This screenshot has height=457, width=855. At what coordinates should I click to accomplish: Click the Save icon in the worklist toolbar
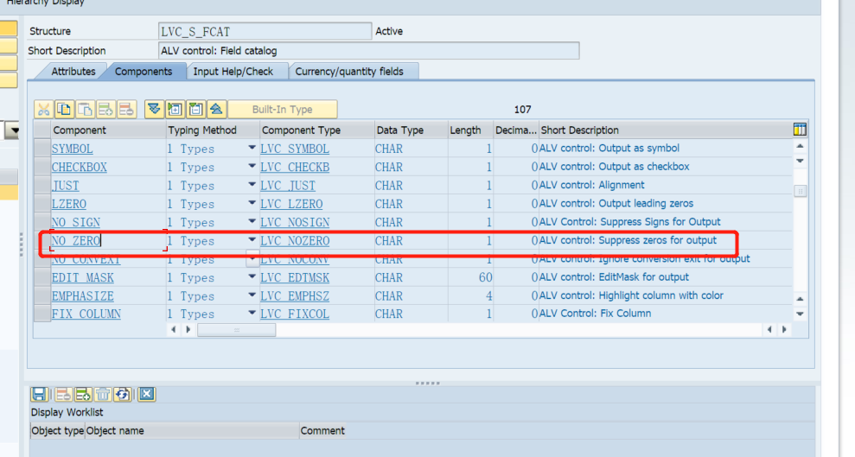coord(39,394)
